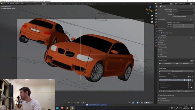
Task: Switch to the Compositing workspace tab
Action: point(37,4)
